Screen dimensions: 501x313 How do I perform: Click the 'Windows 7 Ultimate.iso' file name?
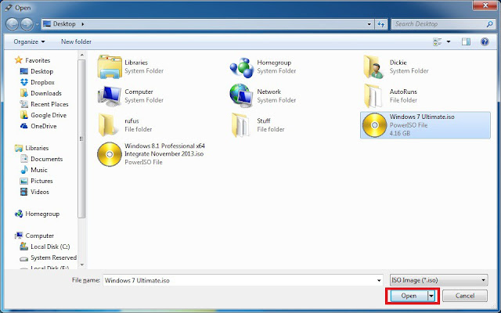[422, 117]
